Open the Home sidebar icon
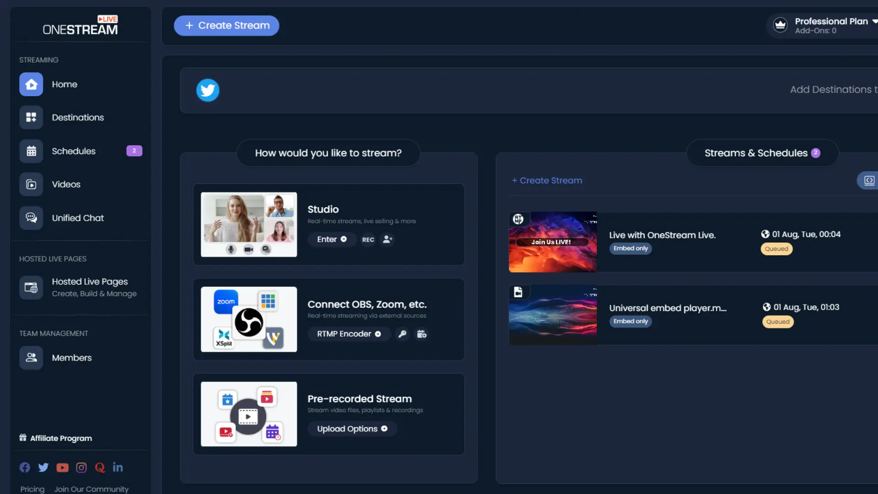878x494 pixels. click(x=31, y=84)
